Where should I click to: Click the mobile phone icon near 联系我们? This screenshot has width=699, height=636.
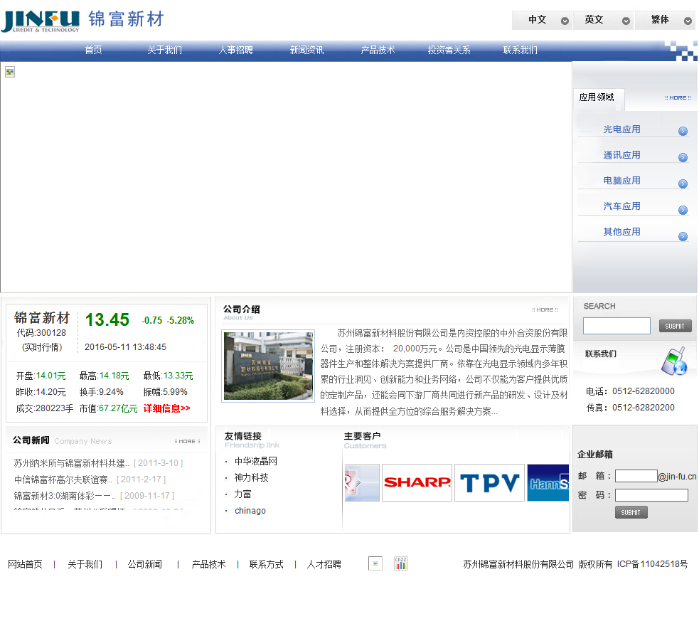click(673, 361)
